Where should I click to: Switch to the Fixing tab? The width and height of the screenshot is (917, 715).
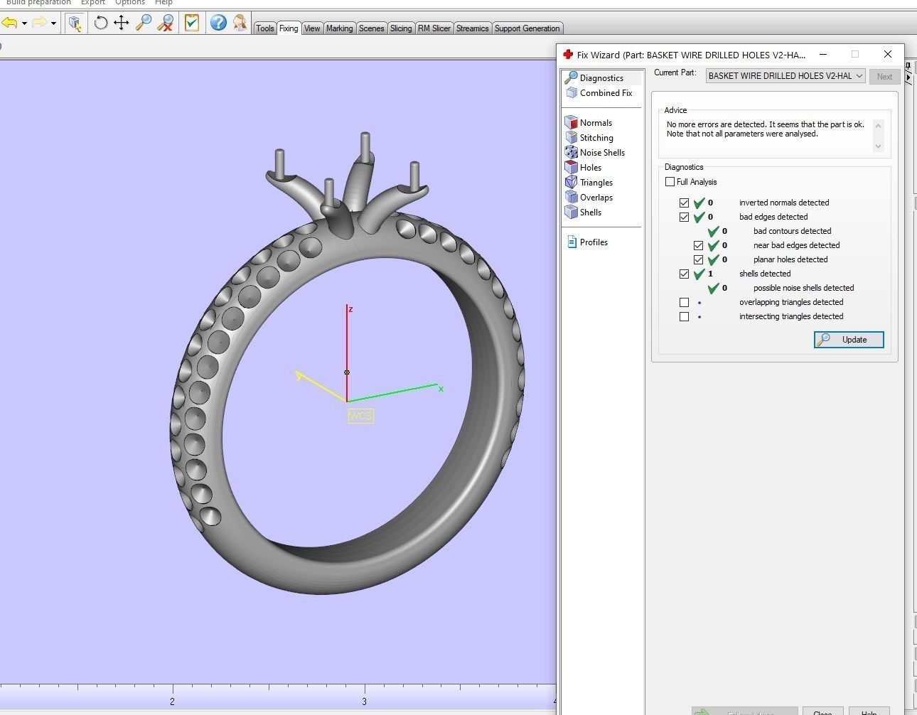coord(289,28)
